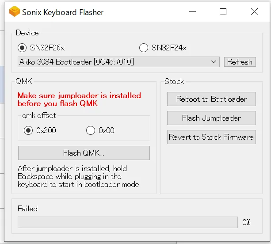Click the red jumploader warning message
271x244 pixels.
pos(79,99)
